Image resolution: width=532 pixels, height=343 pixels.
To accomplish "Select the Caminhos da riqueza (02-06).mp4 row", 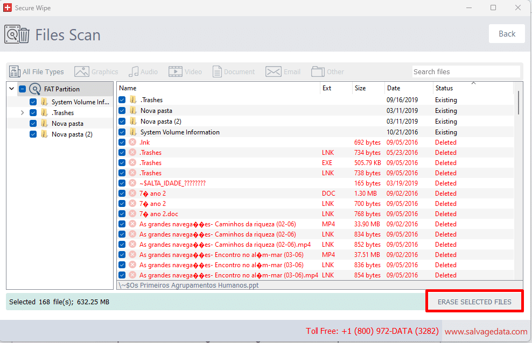I will 225,245.
